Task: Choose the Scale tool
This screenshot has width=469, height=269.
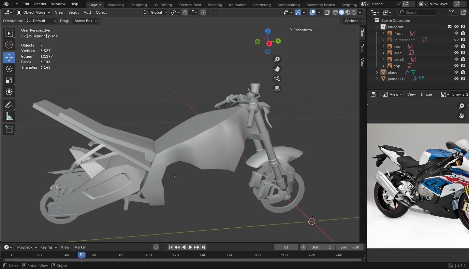Action: [x=9, y=80]
